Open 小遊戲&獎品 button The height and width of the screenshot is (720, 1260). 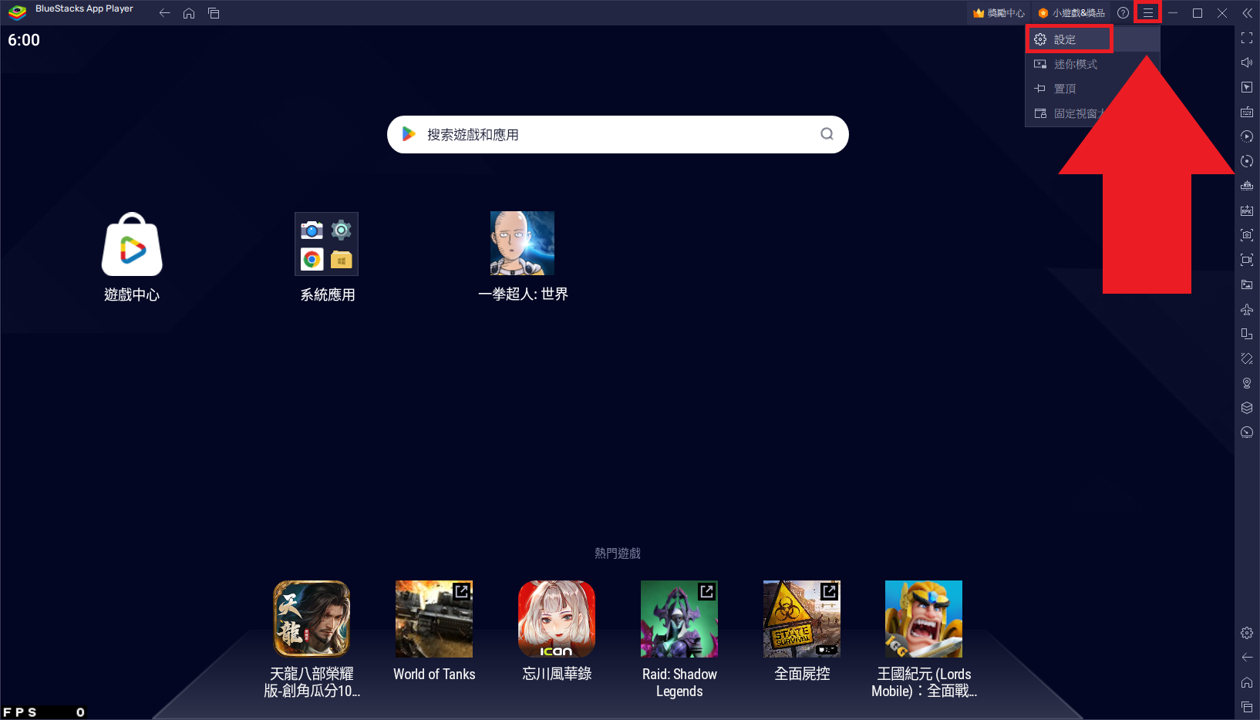tap(1071, 13)
